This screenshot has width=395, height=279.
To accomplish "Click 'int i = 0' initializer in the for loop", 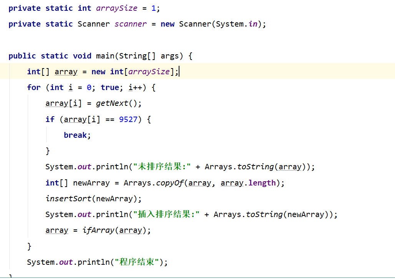I will pyautogui.click(x=71, y=87).
